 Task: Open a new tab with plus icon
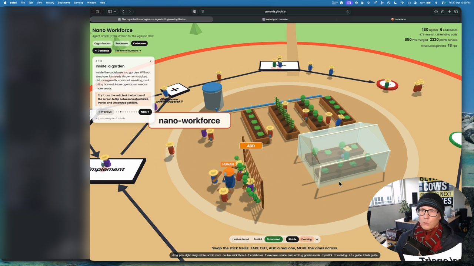[449, 11]
